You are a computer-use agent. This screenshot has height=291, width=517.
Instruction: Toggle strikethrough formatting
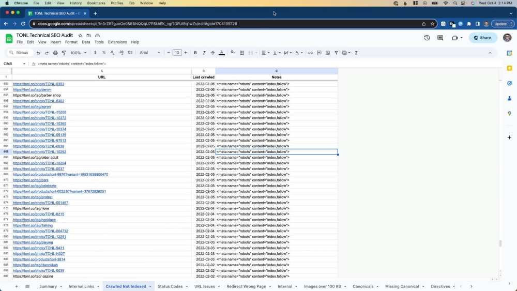point(212,53)
